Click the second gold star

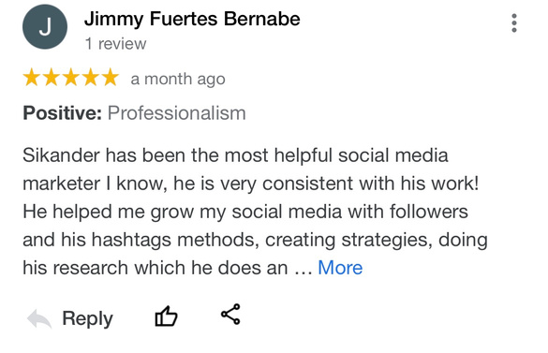[x=52, y=78]
